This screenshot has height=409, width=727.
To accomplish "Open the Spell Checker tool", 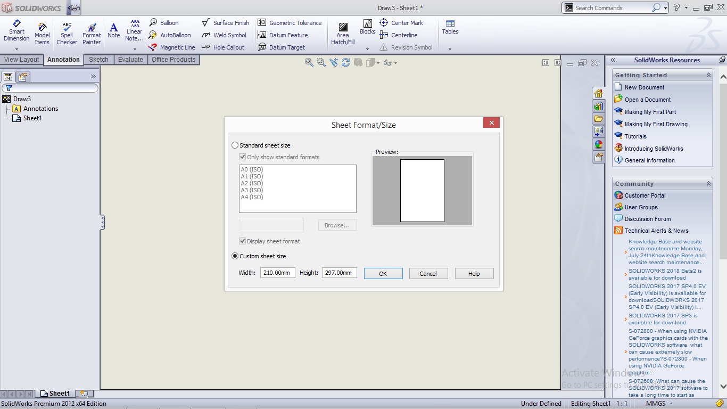I will pyautogui.click(x=67, y=32).
